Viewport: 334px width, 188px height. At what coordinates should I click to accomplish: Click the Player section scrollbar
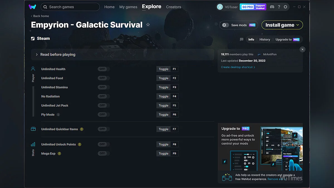(33, 101)
